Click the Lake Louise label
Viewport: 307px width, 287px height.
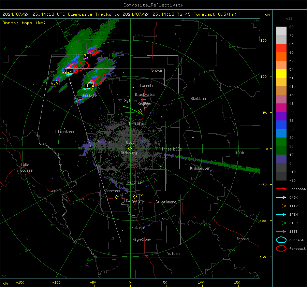click(x=27, y=168)
